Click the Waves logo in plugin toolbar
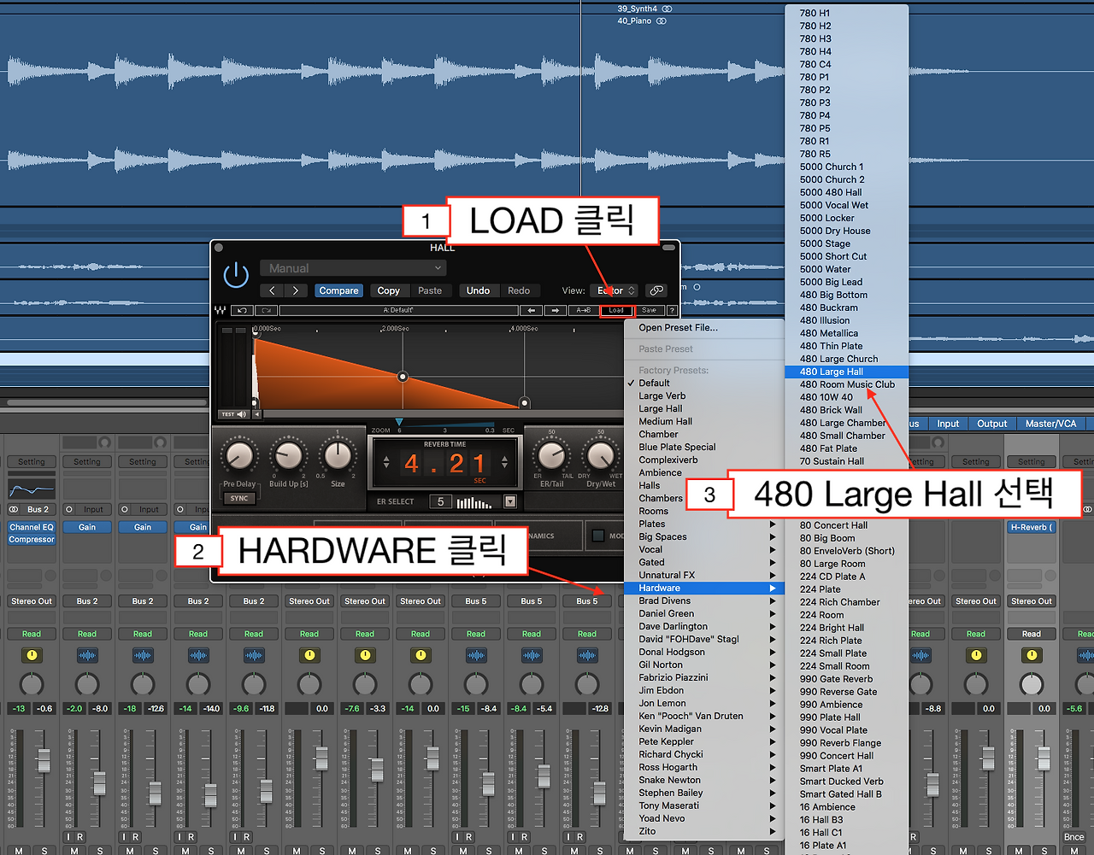1094x855 pixels. coord(221,310)
